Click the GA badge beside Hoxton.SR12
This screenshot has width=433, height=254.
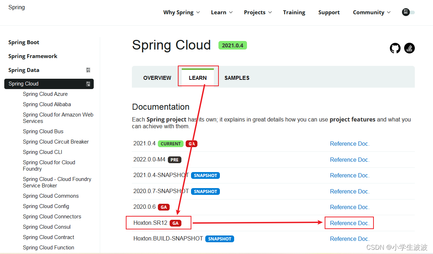(x=175, y=223)
